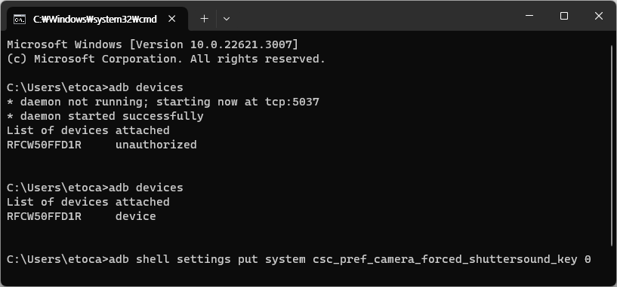617x287 pixels.
Task: Click the 'daemon started successfully' line
Action: coord(105,116)
